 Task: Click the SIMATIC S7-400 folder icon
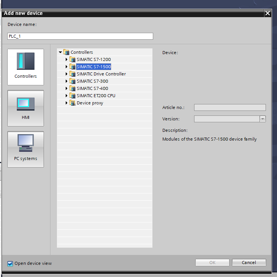(73, 88)
